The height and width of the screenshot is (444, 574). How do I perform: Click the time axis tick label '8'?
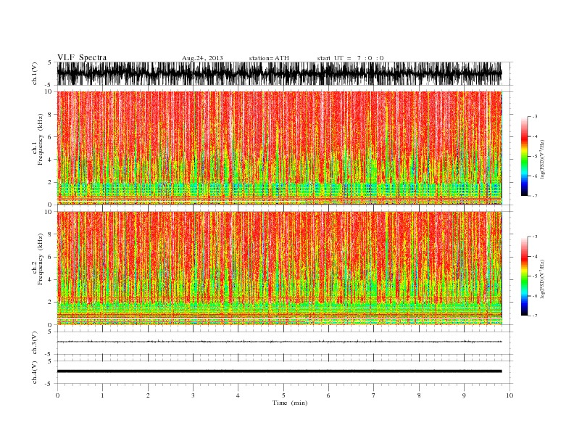(x=419, y=395)
